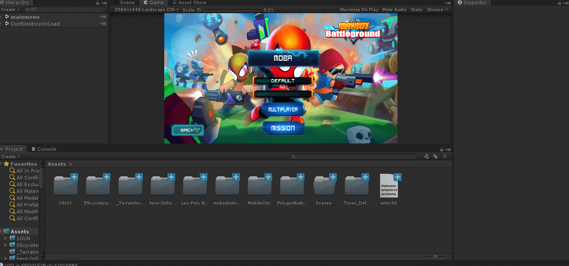Open the 55cycotsia... folder icon

97,186
